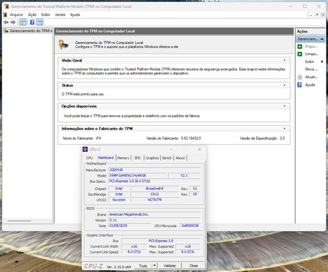
Task: Switch to the Memory tab in CPU-Z
Action: click(123, 158)
